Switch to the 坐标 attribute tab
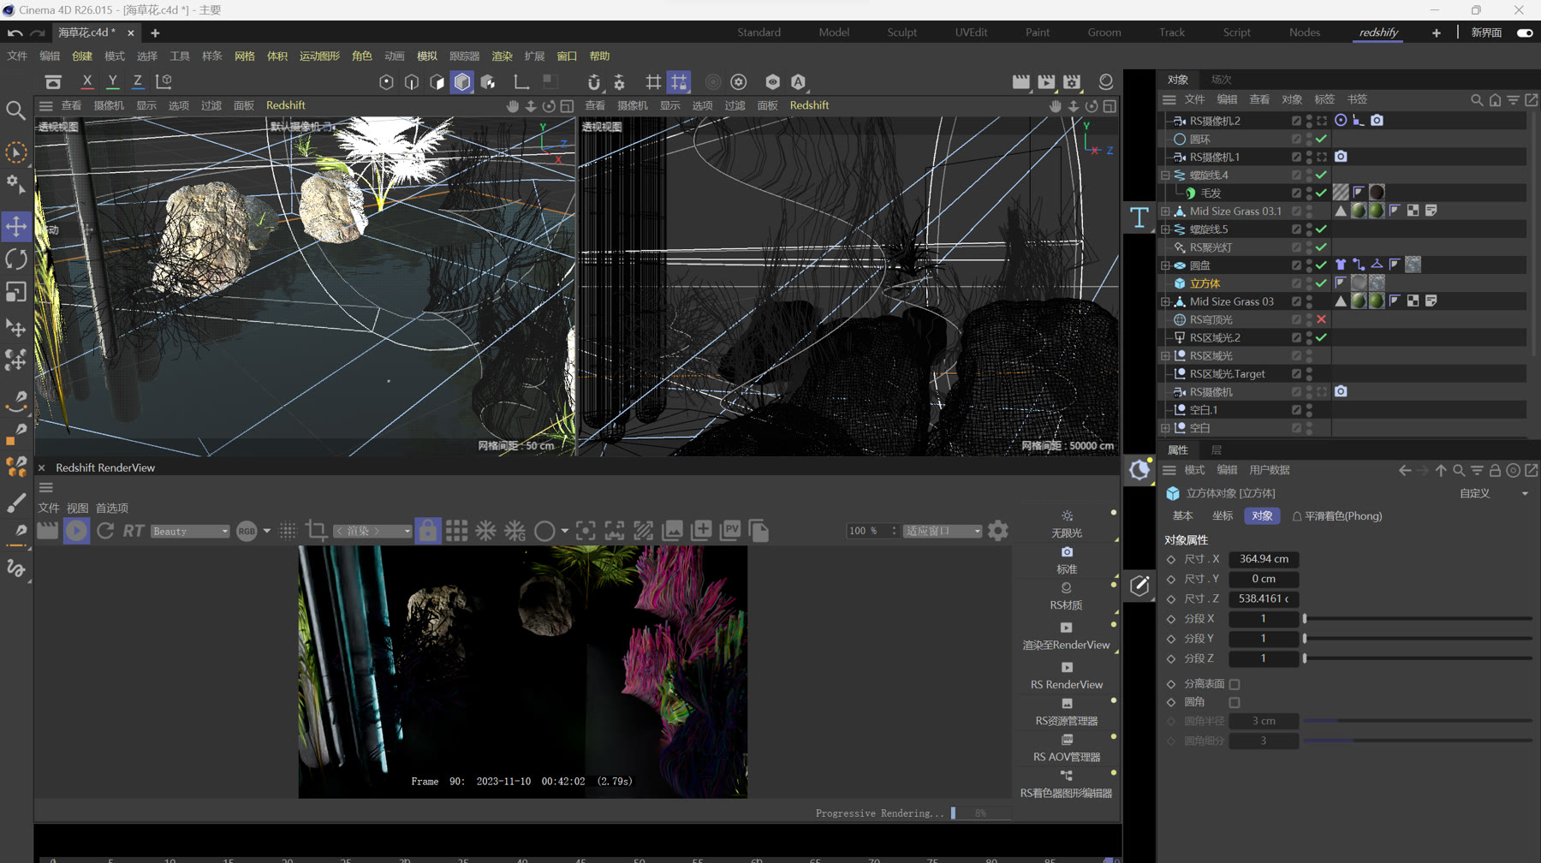Image resolution: width=1541 pixels, height=863 pixels. 1223,516
